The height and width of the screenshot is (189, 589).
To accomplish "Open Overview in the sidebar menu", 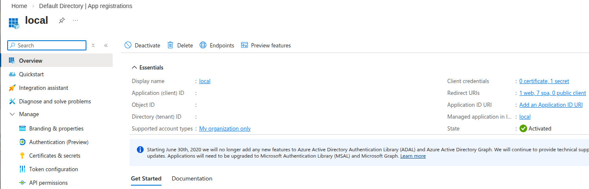I will 57,61.
